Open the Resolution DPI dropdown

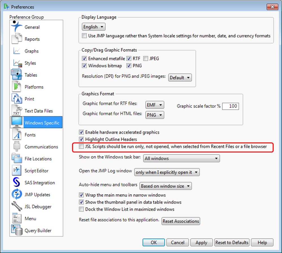pos(180,77)
